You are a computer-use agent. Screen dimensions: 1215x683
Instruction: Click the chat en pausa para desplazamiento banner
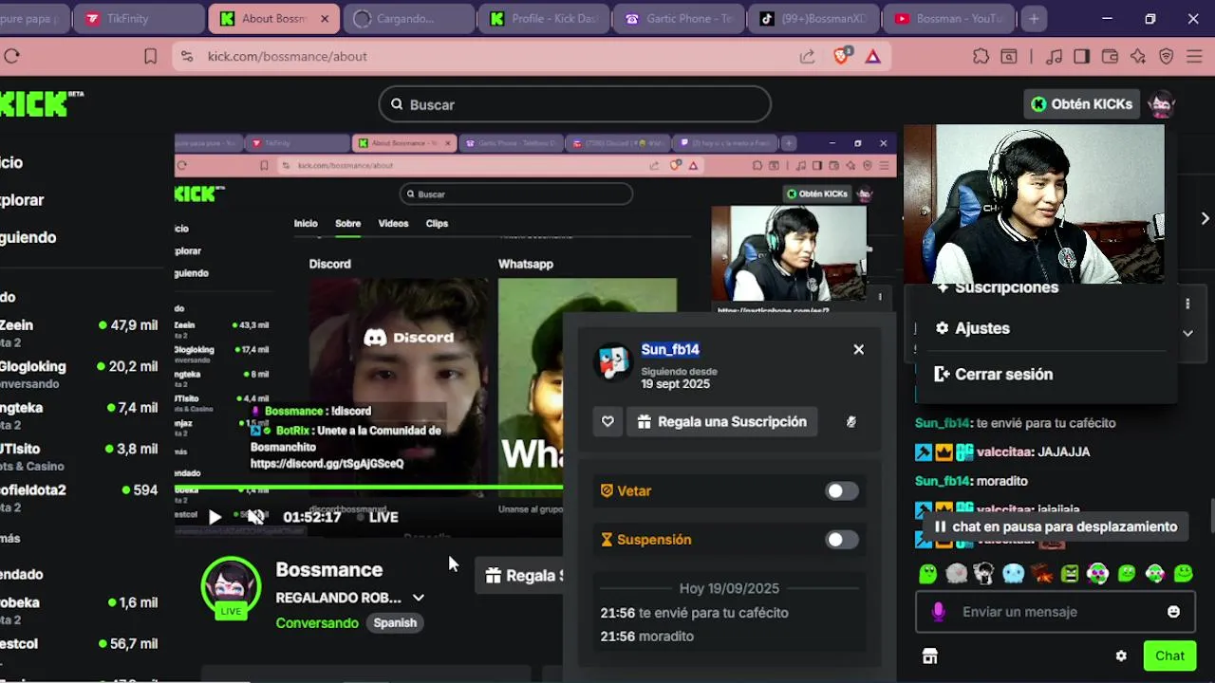[x=1056, y=526]
